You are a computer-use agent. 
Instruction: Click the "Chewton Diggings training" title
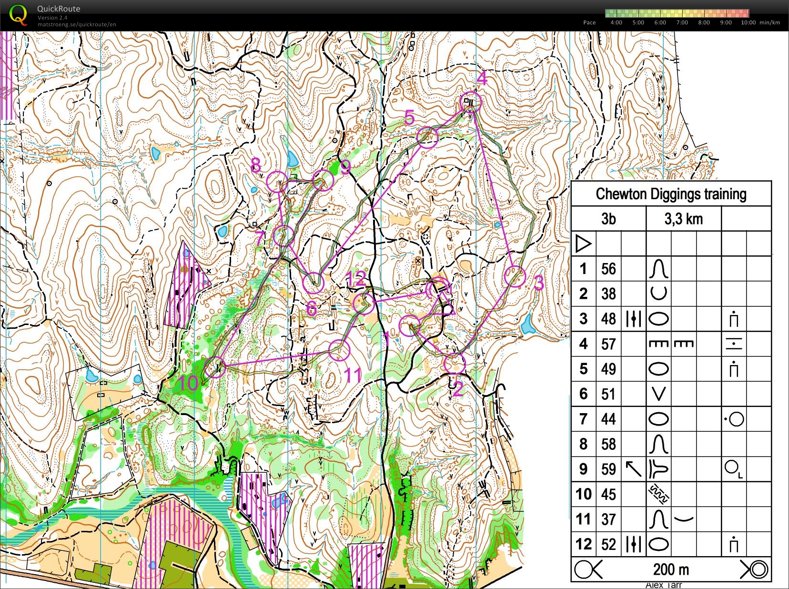pos(671,194)
